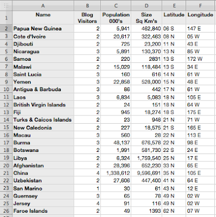
Task: Click the 'Size Sq Km's' header cell
Action: coord(147,18)
